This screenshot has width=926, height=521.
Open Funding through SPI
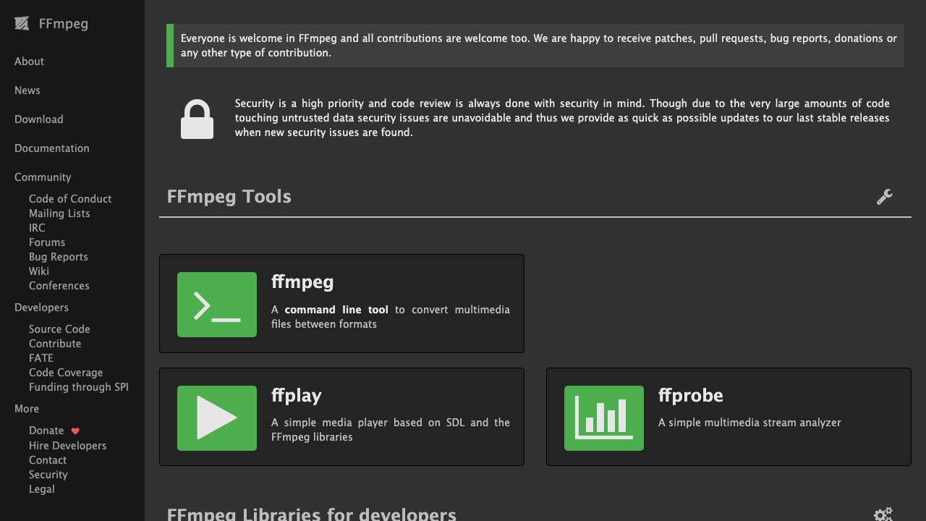click(x=79, y=387)
